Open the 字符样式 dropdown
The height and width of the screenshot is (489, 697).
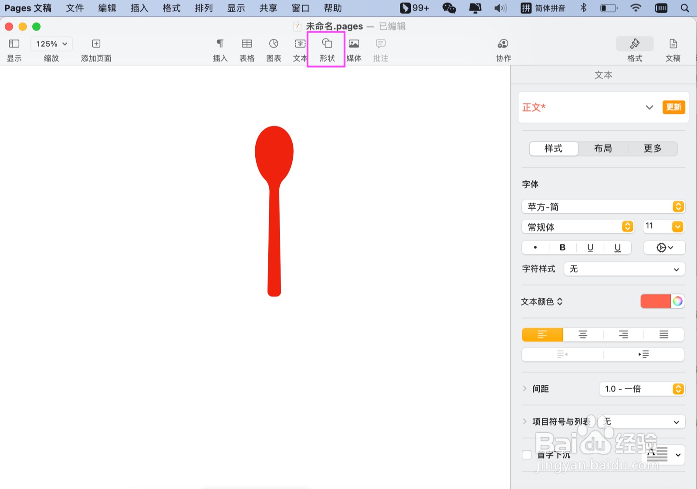click(624, 269)
